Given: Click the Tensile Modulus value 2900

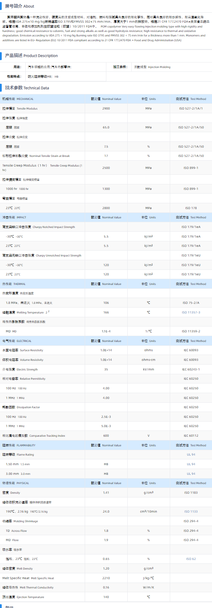Looking at the screenshot, I should coord(106,108).
